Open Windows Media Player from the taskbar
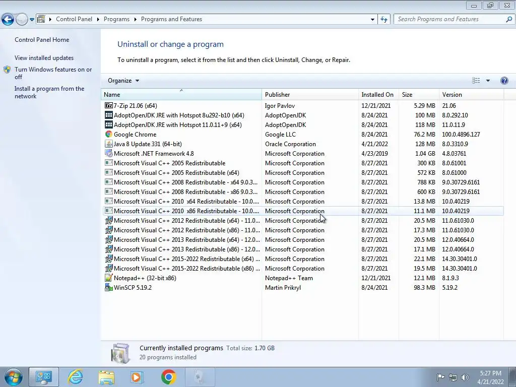This screenshot has width=516, height=387. pos(137,377)
